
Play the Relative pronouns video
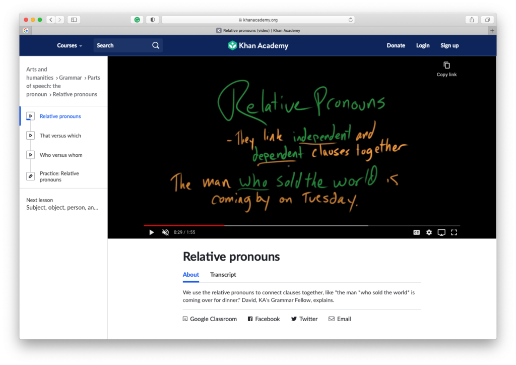pos(151,232)
